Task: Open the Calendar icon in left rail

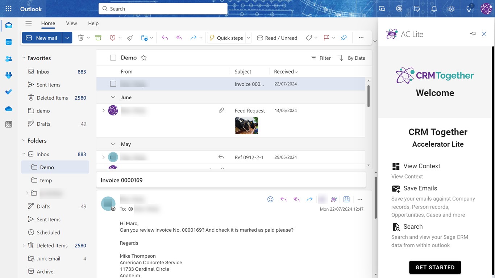Action: click(x=9, y=42)
